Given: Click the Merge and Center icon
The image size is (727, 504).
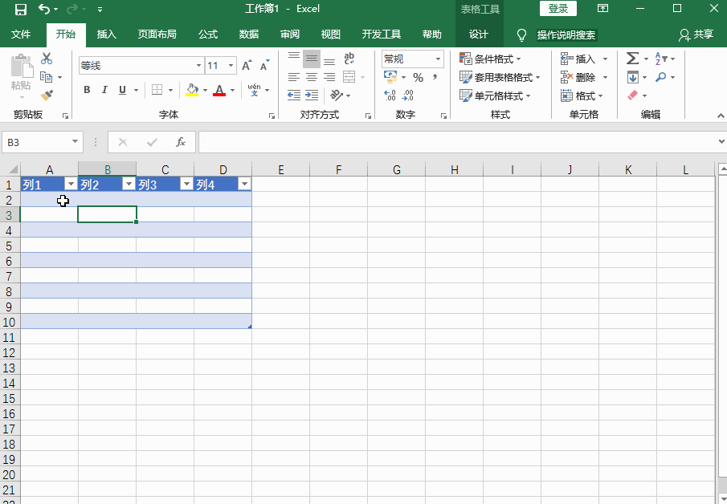Looking at the screenshot, I should 349,77.
